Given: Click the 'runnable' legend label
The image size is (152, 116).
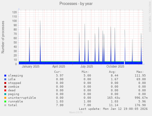Looking at the screenshot, I should click(x=15, y=101).
